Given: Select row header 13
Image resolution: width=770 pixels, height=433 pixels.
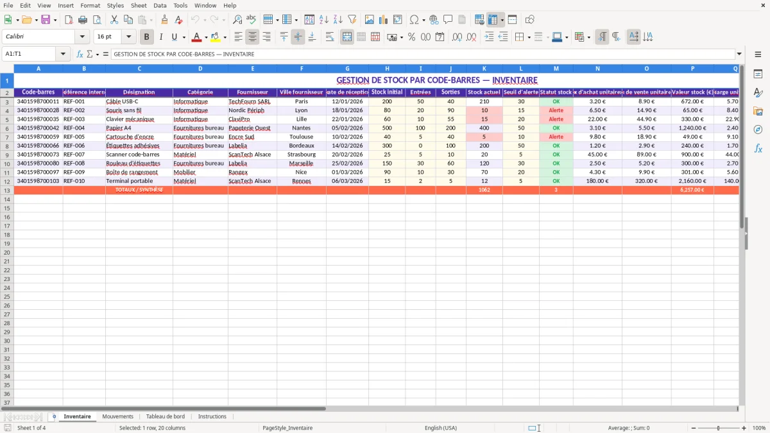Looking at the screenshot, I should pos(7,191).
